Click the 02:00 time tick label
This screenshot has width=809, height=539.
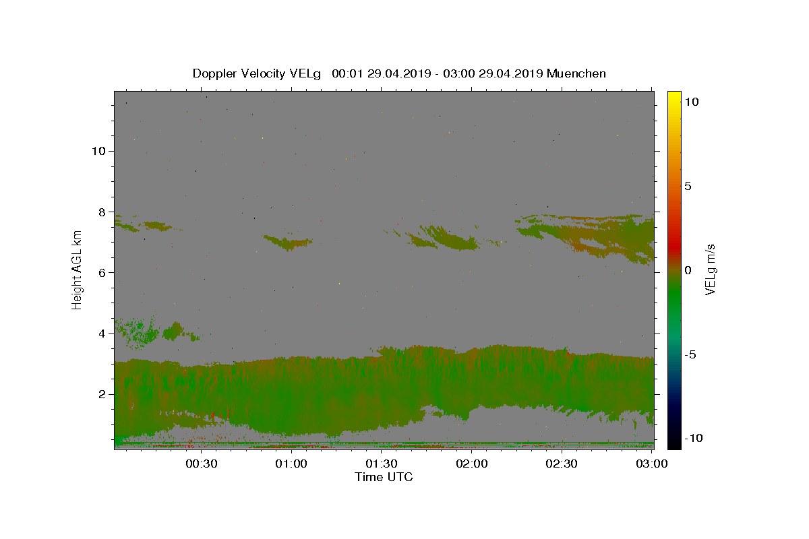click(x=472, y=464)
